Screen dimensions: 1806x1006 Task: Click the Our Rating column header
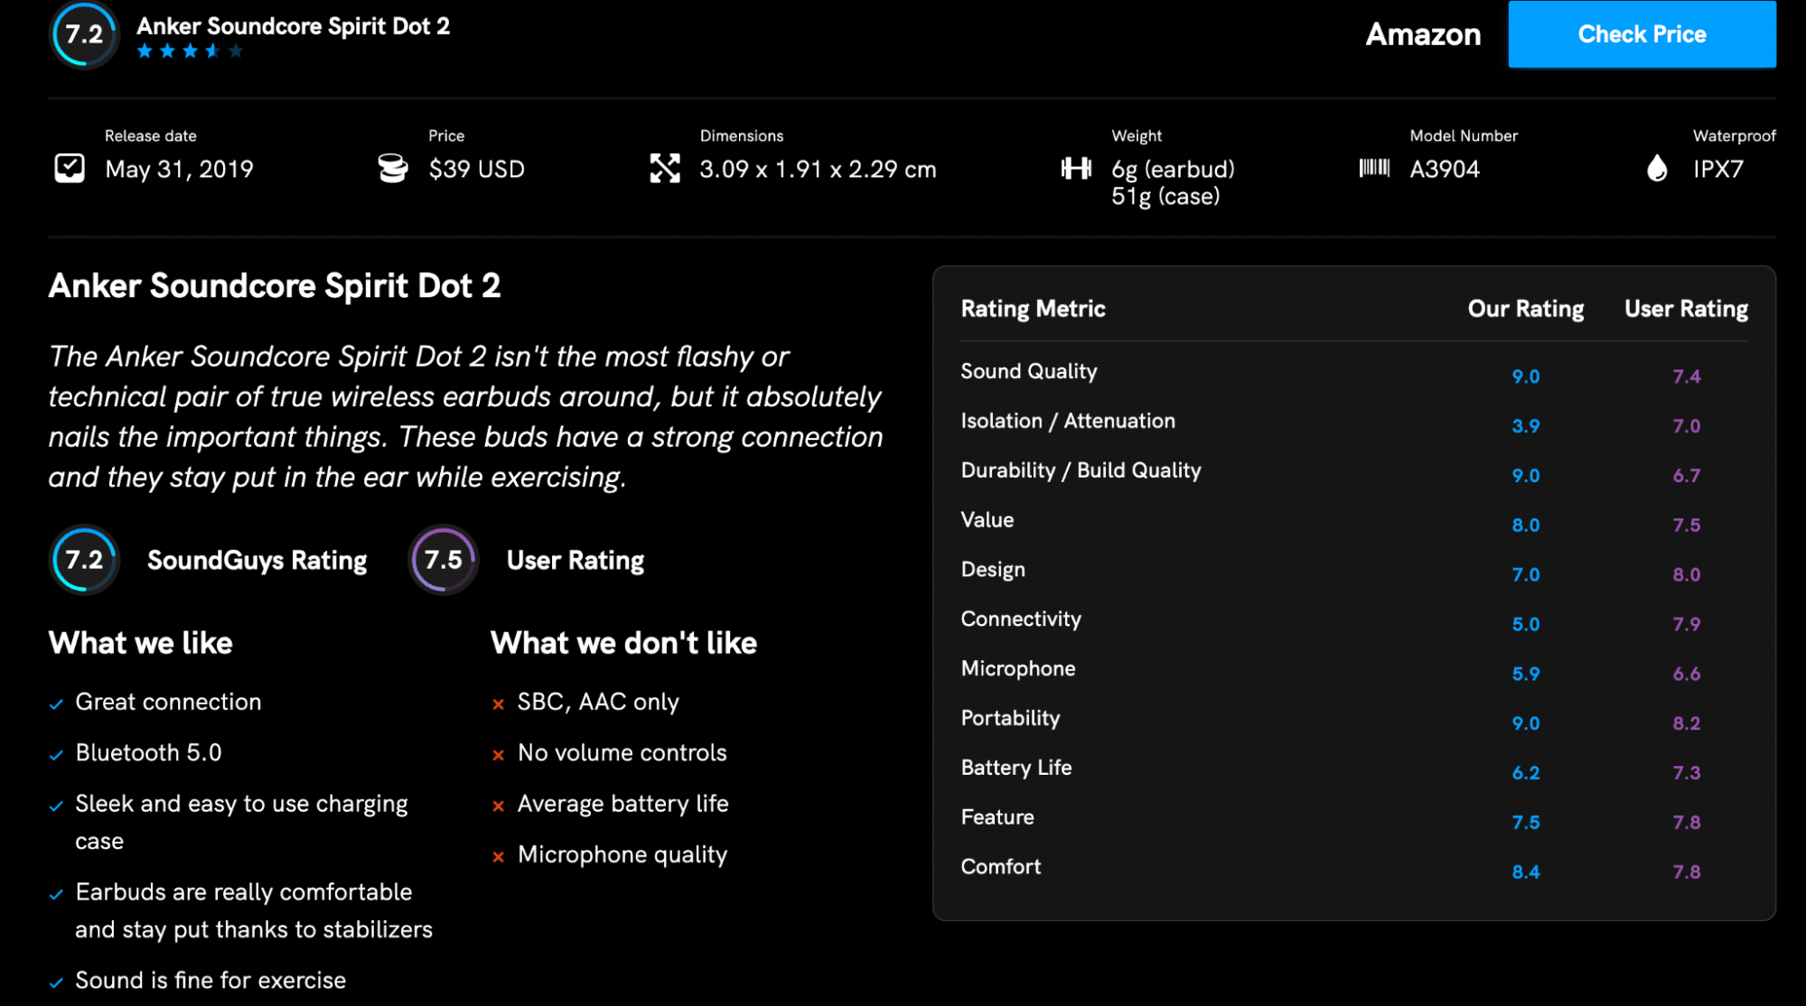(x=1525, y=309)
